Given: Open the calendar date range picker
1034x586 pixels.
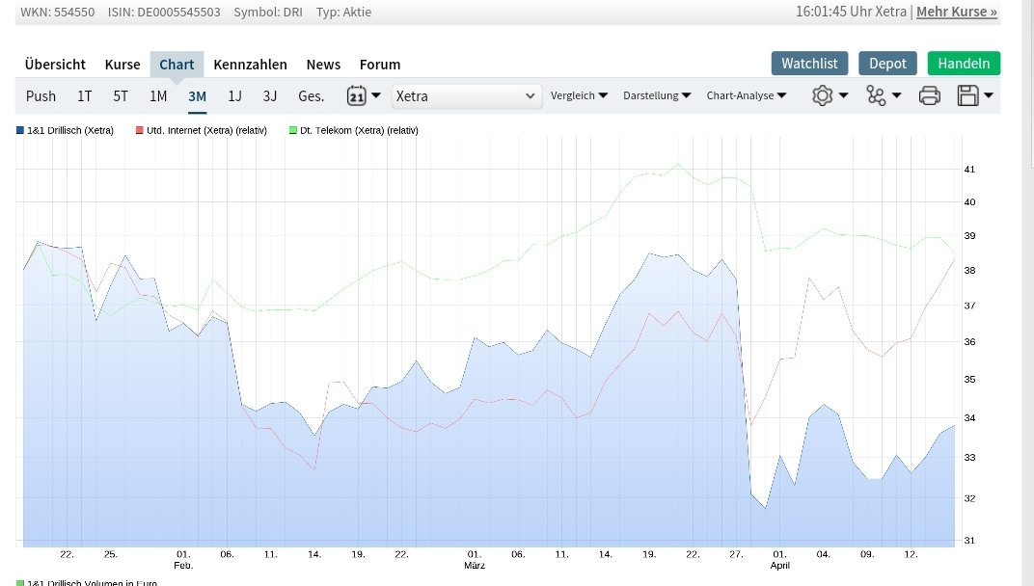Looking at the screenshot, I should point(363,95).
